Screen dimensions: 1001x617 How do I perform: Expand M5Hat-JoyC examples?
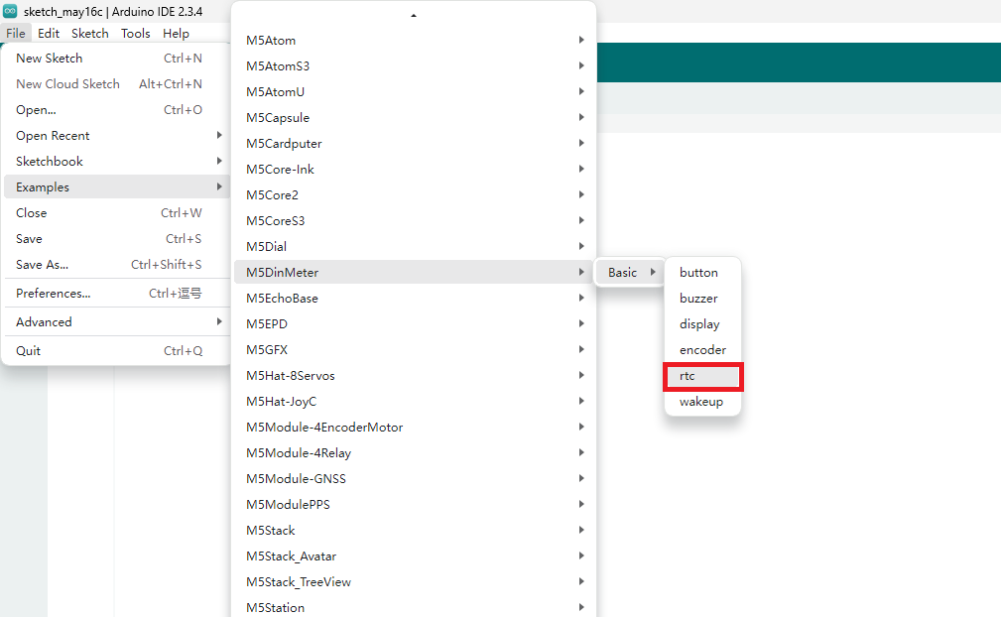(414, 401)
